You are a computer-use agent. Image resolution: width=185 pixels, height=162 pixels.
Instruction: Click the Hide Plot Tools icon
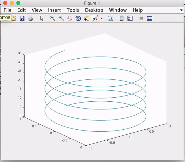(141, 18)
